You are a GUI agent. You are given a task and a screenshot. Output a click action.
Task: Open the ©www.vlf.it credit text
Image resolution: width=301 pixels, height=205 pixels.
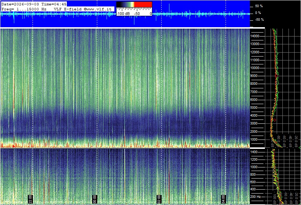98,9
